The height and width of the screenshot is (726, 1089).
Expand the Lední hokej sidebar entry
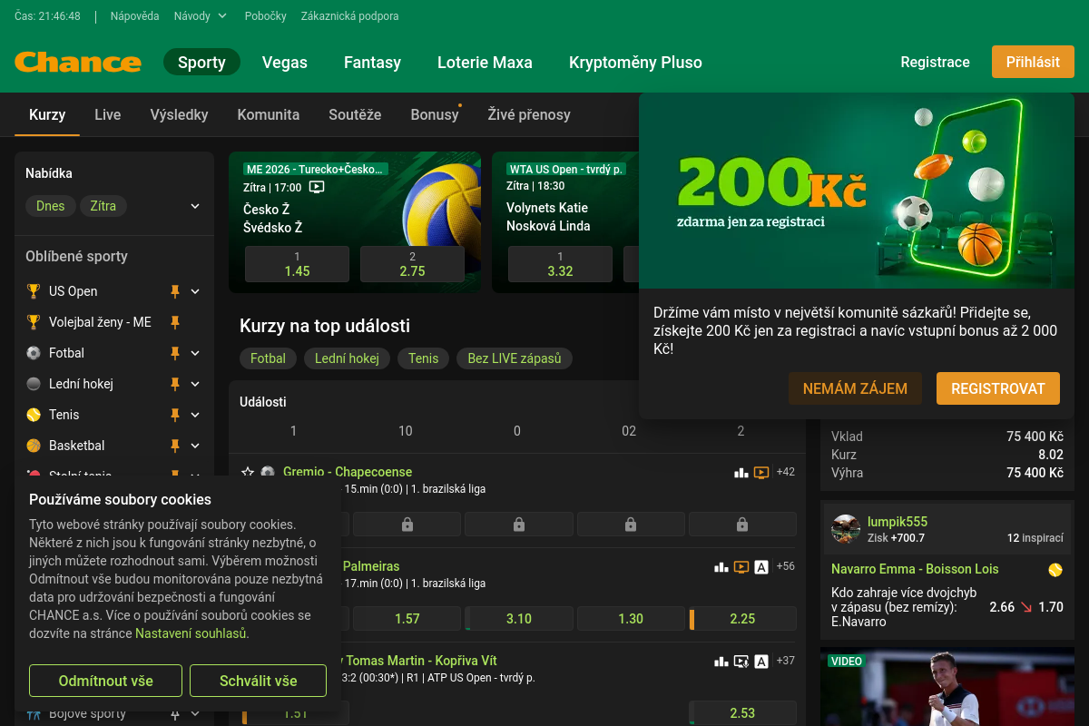(195, 384)
